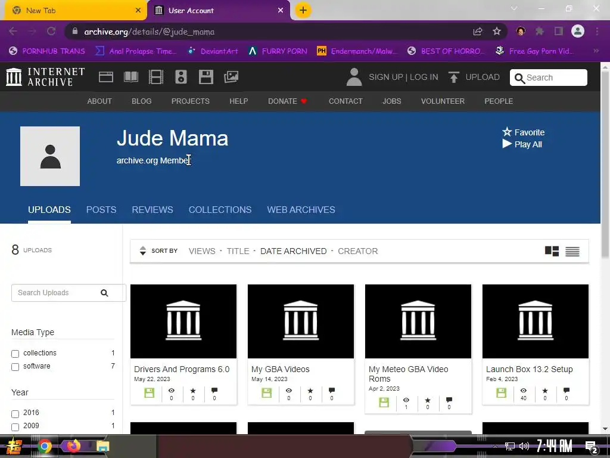Sort uploads by VIEWS
610x458 pixels.
pos(202,251)
